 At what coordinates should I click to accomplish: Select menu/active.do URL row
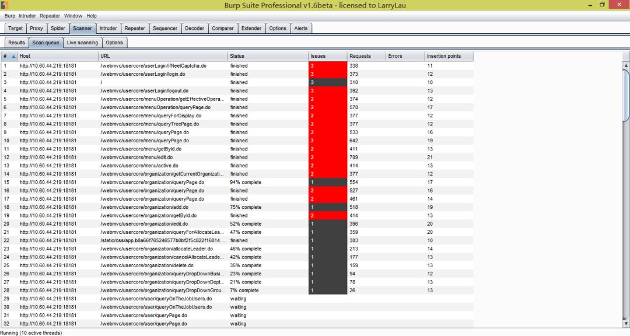pos(139,166)
